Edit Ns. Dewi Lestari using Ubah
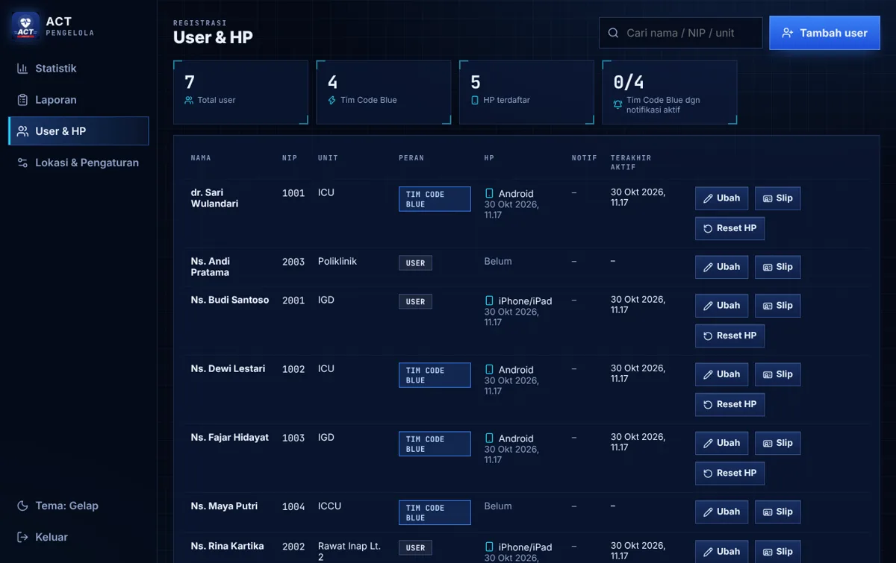The width and height of the screenshot is (896, 563). pyautogui.click(x=721, y=374)
